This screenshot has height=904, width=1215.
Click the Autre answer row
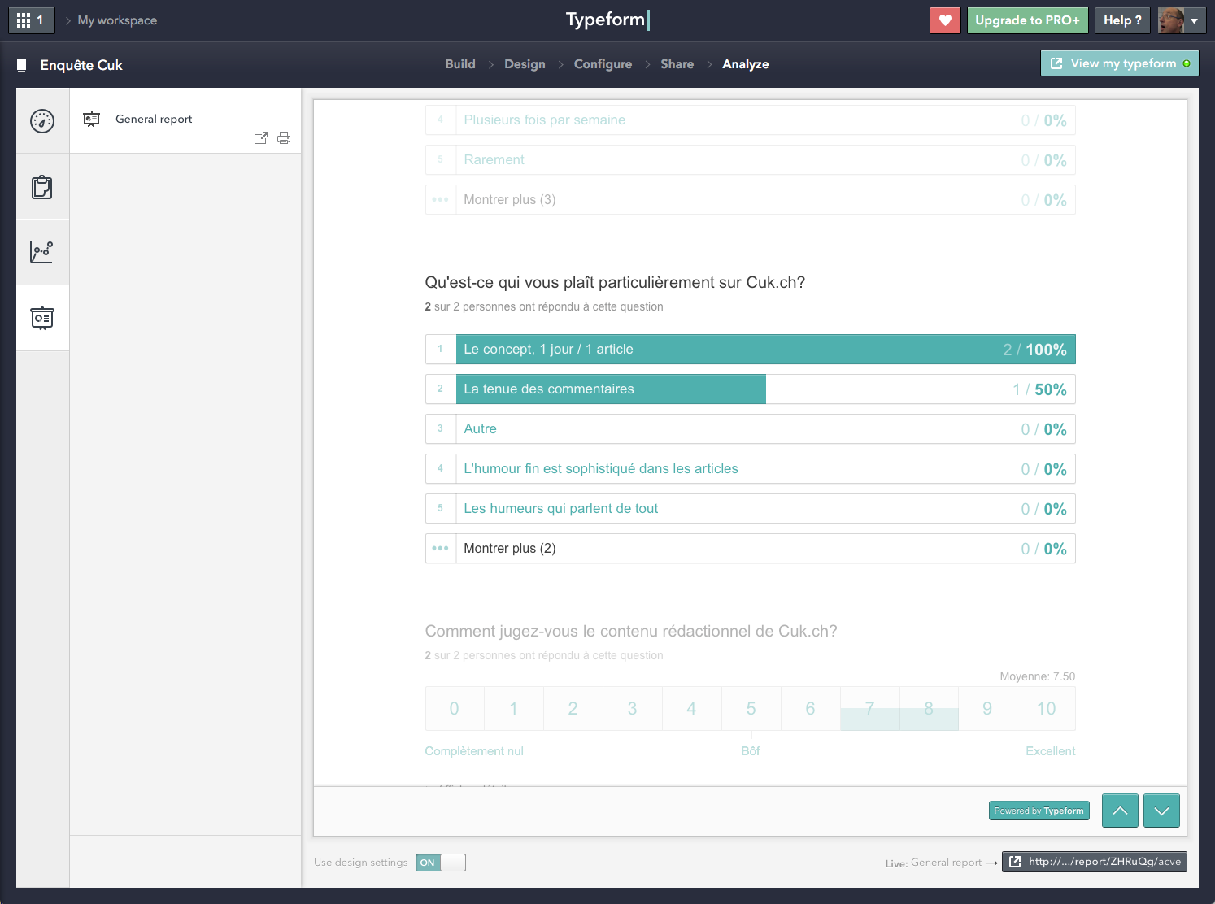750,429
